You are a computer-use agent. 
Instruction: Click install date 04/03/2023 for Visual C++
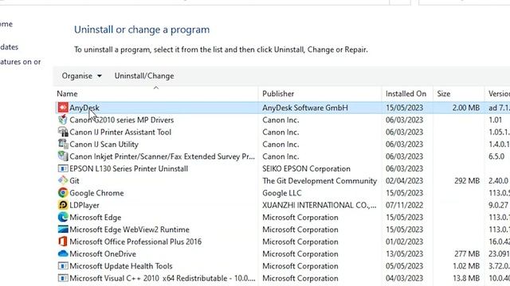coord(404,278)
